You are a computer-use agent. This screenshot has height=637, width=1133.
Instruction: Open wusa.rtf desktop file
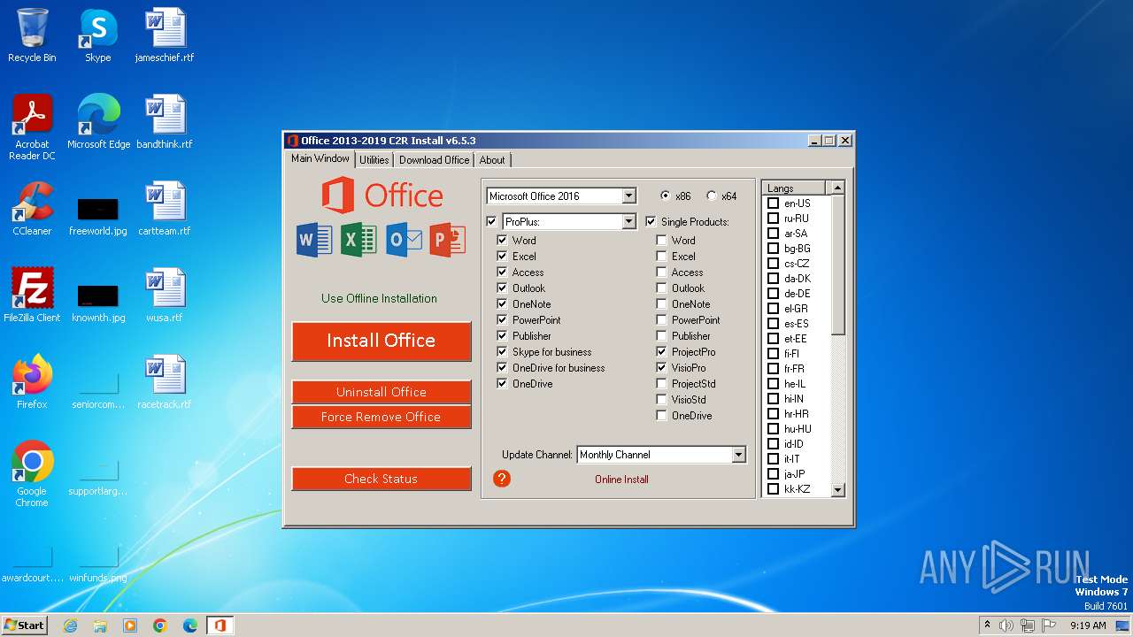(x=165, y=295)
